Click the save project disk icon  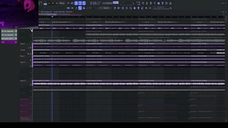tap(159, 3)
